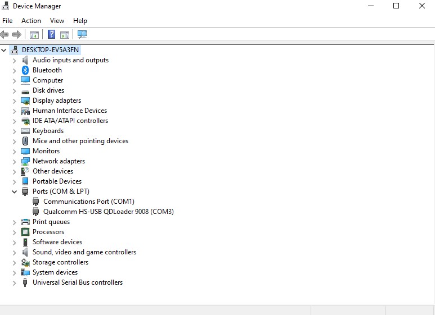Open the Action menu
The width and height of the screenshot is (435, 315).
tap(31, 21)
